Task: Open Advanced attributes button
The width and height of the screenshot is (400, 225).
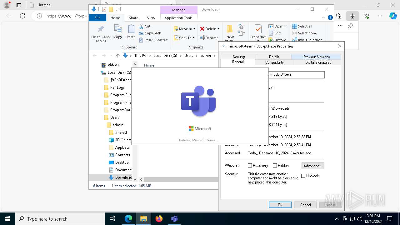Action: coord(313,166)
